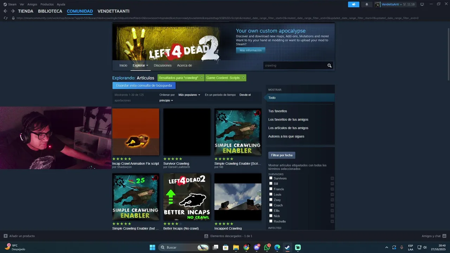Check the Coach checkbox
The height and width of the screenshot is (253, 450).
click(271, 205)
